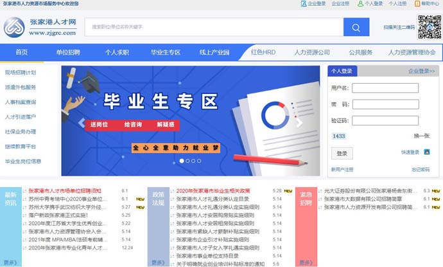Image resolution: width=443 pixels, height=267 pixels.
Task: Click 企业注册 in top bar
Action: coord(340,4)
